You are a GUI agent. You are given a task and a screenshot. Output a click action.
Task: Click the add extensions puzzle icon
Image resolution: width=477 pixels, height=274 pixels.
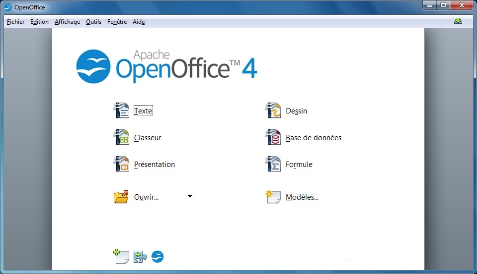pos(140,257)
